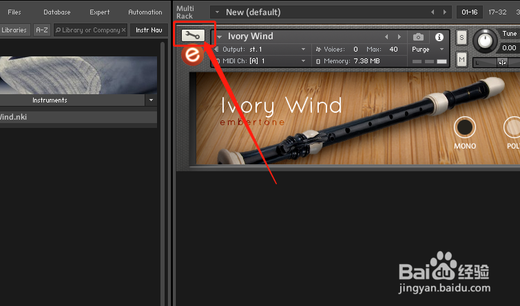Toggle Instr Nav pane
The image size is (520, 306).
coord(149,30)
